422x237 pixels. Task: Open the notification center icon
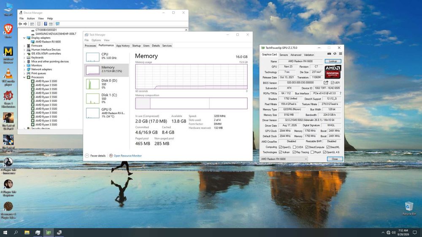pos(415,232)
